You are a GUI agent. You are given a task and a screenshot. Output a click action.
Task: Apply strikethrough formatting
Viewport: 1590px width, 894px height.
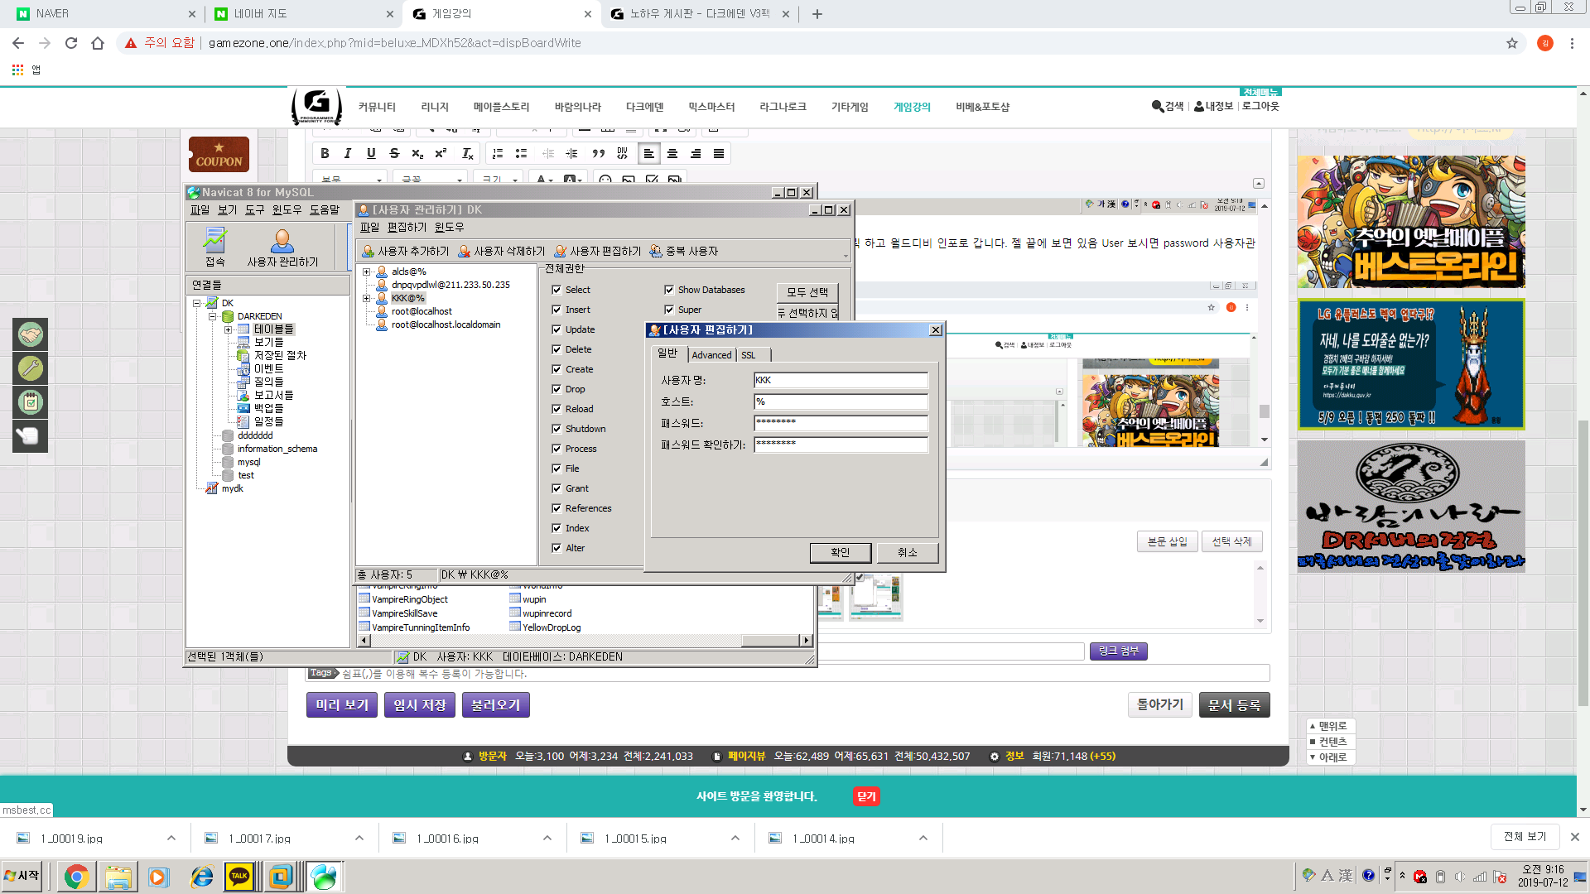[394, 154]
